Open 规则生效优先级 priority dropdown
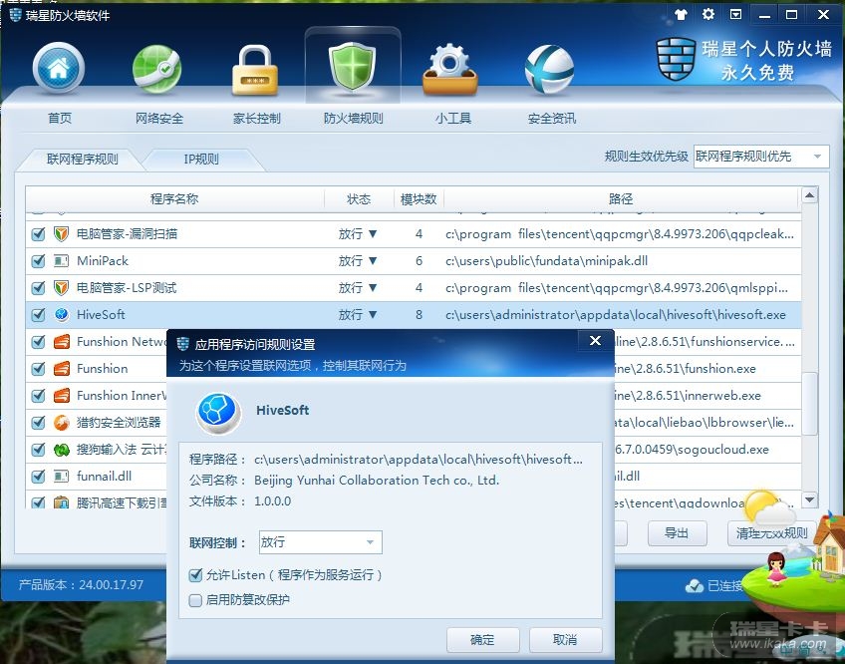The image size is (845, 664). [x=761, y=157]
